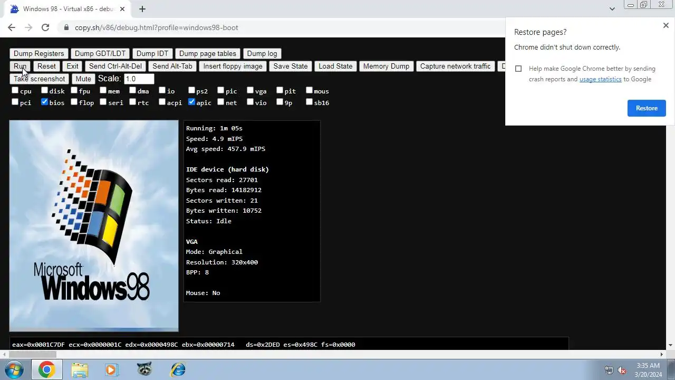Enable the pci log checkbox

[15, 102]
